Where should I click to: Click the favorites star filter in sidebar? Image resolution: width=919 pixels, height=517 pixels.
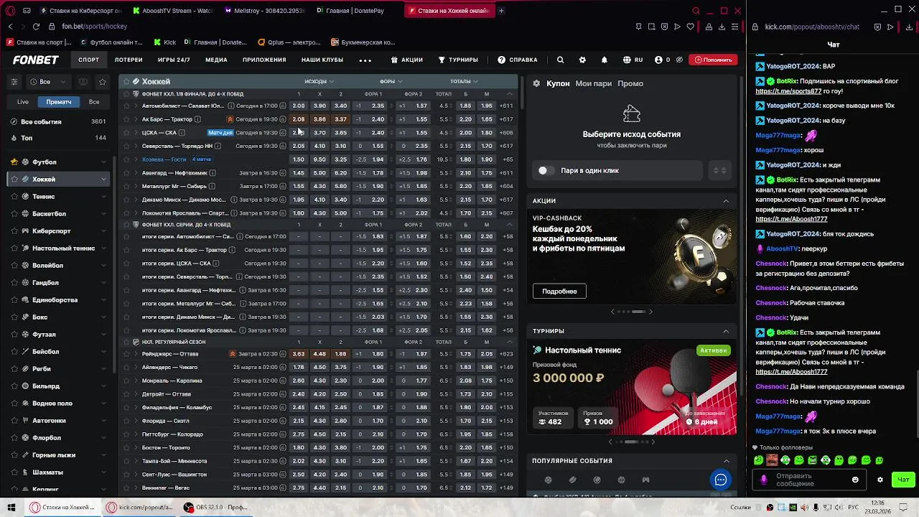pyautogui.click(x=102, y=82)
